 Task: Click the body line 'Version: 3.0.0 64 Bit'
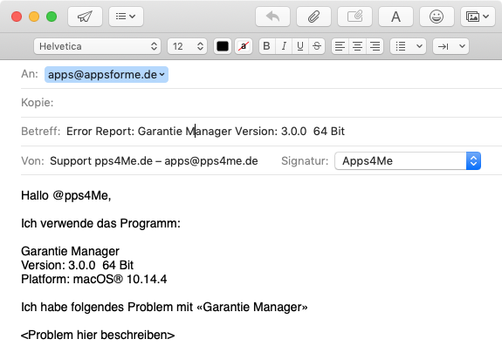[77, 265]
